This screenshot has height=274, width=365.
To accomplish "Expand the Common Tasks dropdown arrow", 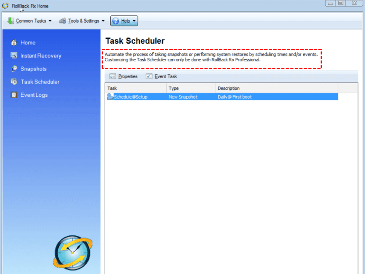I will click(x=50, y=21).
